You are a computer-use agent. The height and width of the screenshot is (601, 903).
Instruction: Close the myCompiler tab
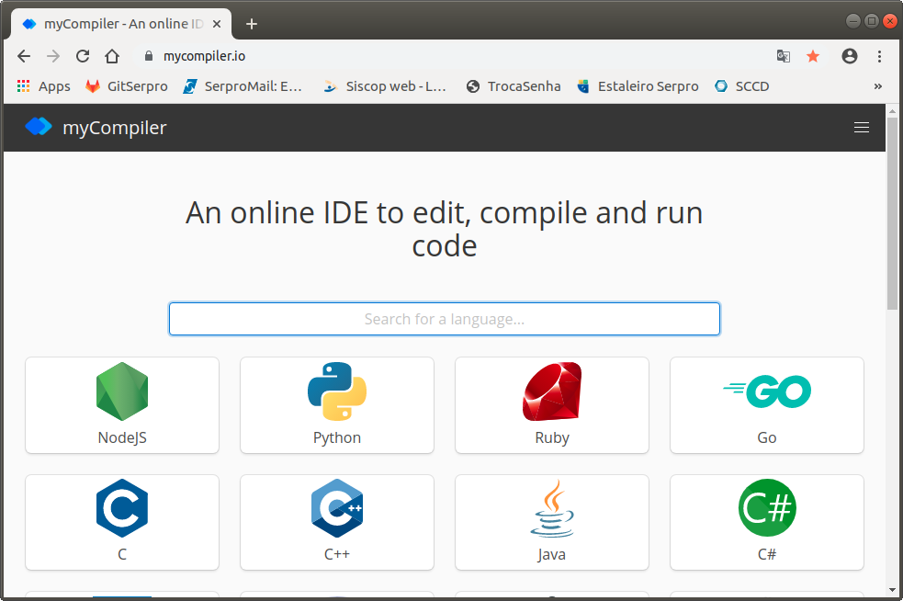pos(217,24)
